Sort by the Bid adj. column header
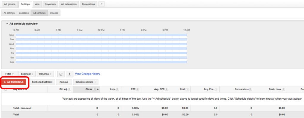Viewport: 304px width, 118px height. (x=64, y=89)
